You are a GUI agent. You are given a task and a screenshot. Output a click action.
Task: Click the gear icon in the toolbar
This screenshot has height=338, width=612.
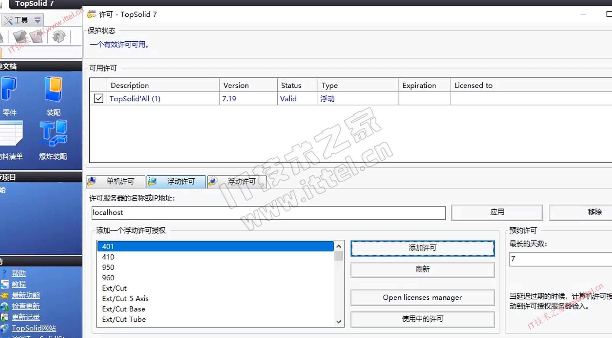click(x=59, y=36)
